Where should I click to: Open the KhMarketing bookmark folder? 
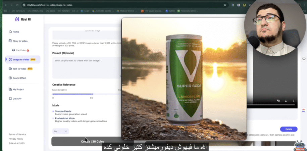click(36, 11)
